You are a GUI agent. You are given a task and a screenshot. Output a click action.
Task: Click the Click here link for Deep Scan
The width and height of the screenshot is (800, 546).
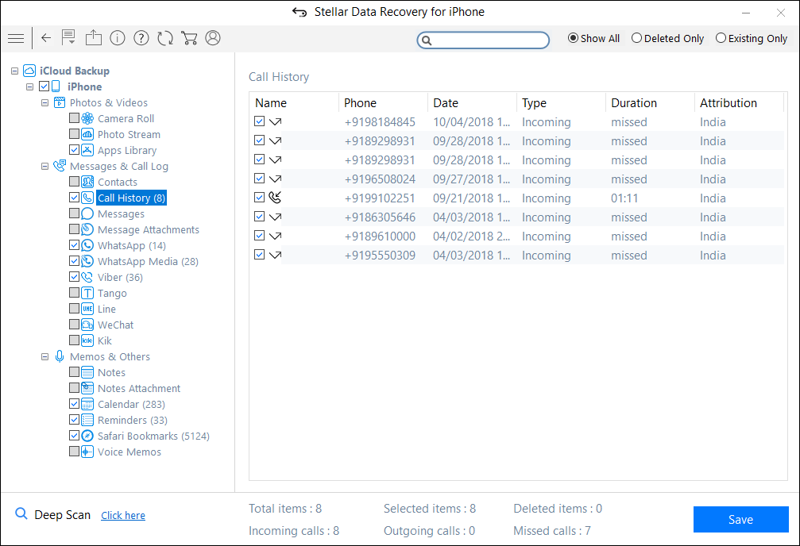click(x=122, y=515)
